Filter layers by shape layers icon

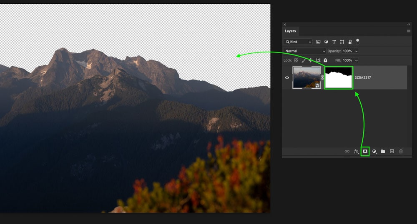[x=342, y=42]
